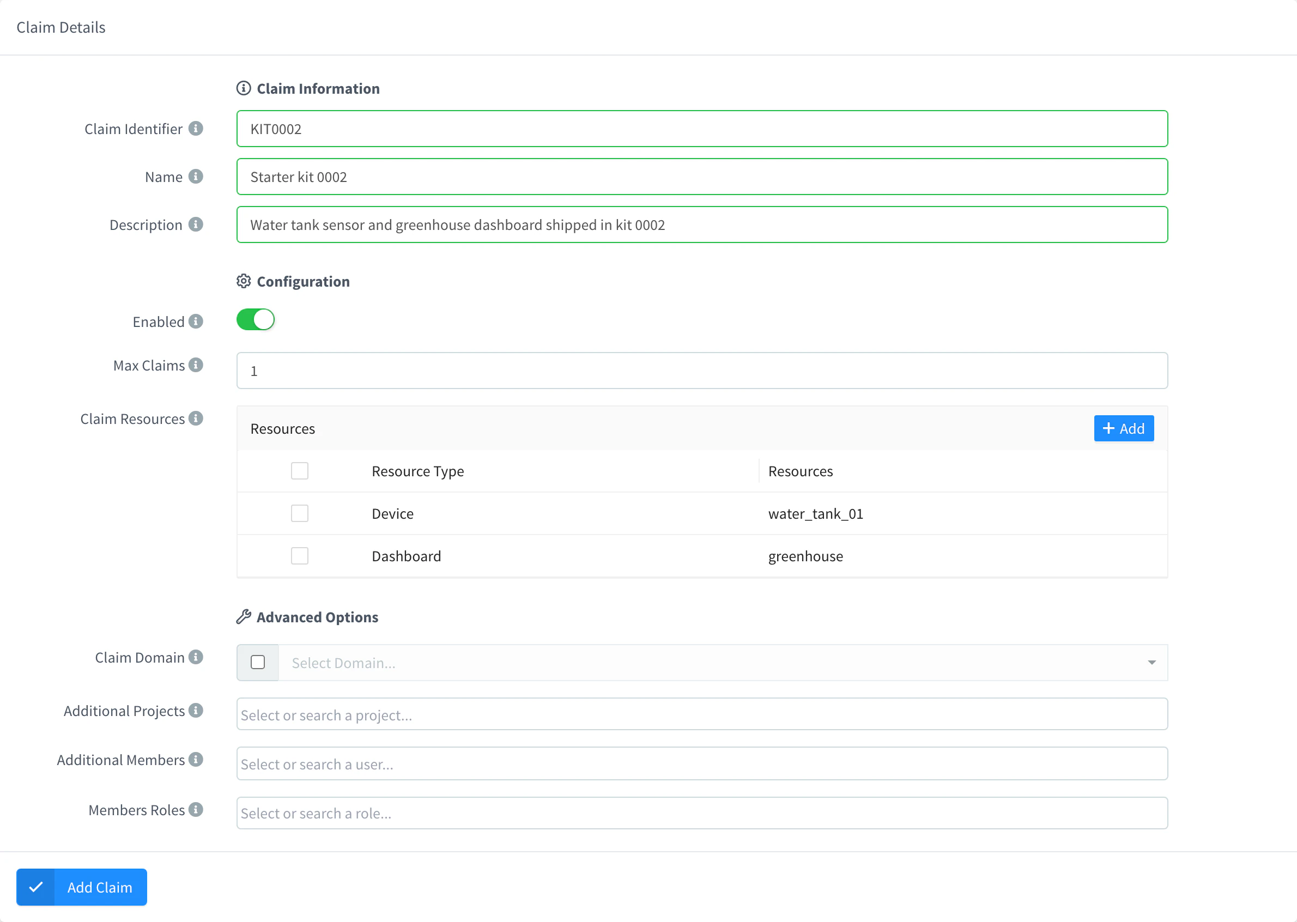Enable the Claim Domain checkbox

coord(258,662)
